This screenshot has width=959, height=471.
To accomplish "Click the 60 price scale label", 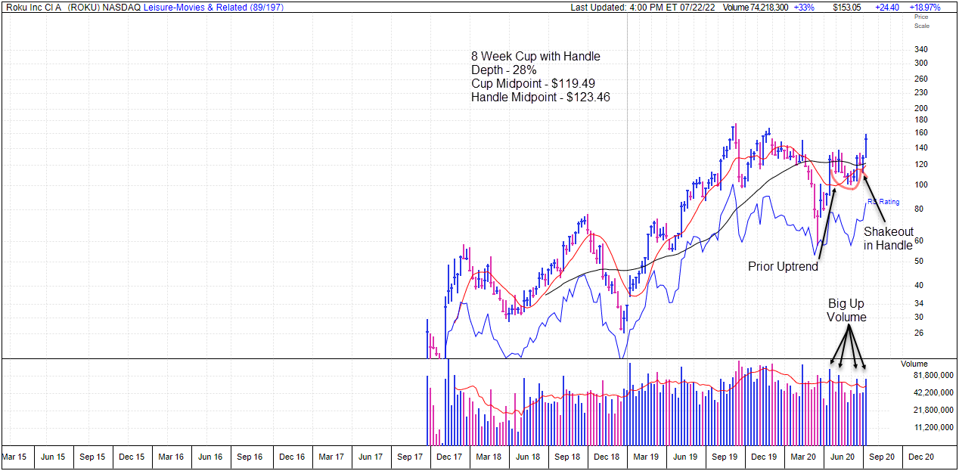I will (x=919, y=240).
